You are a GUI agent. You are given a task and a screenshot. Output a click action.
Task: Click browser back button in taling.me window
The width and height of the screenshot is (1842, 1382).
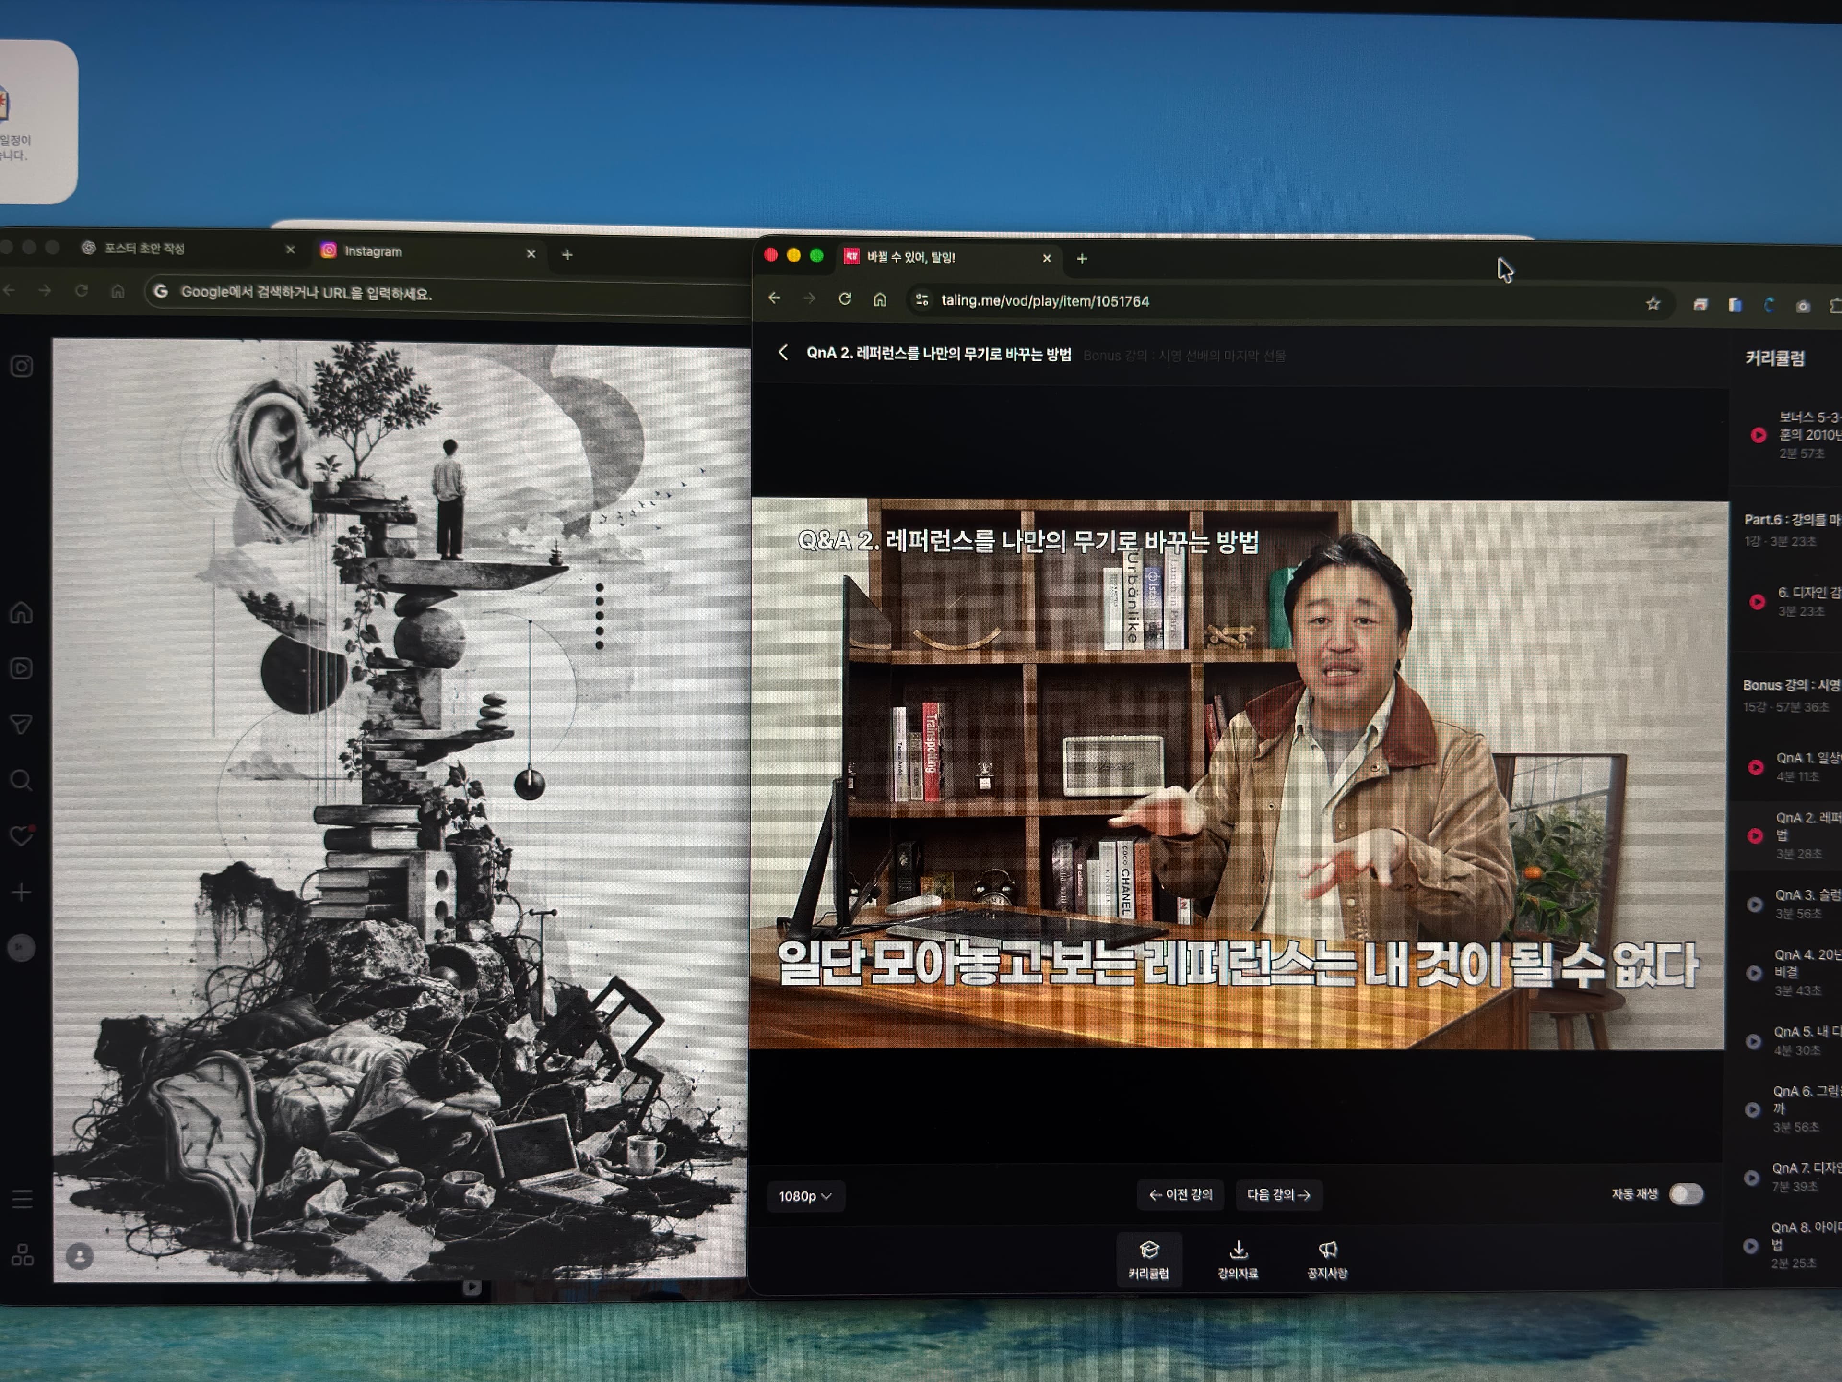[x=774, y=298]
